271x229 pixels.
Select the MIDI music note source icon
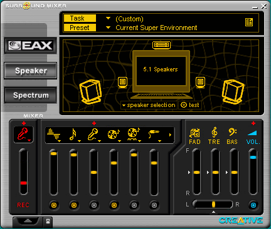73,134
